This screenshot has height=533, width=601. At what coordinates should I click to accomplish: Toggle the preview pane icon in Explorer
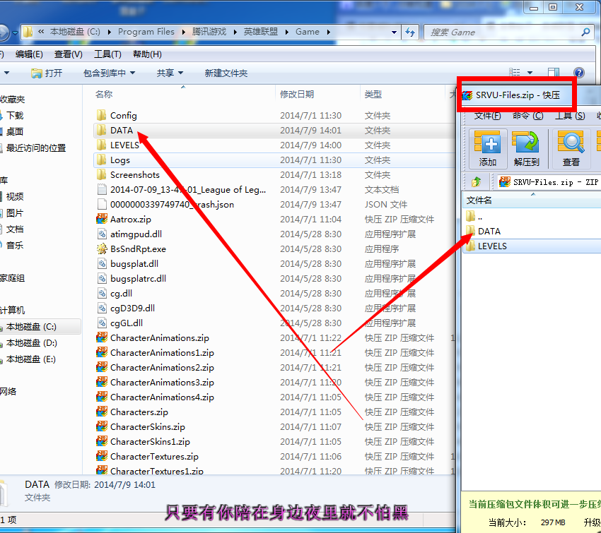pyautogui.click(x=554, y=73)
